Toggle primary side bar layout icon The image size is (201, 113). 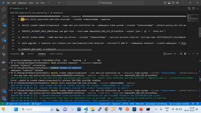[x=165, y=3]
